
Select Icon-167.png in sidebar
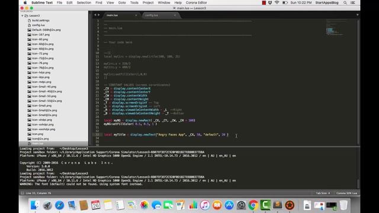tap(41, 34)
